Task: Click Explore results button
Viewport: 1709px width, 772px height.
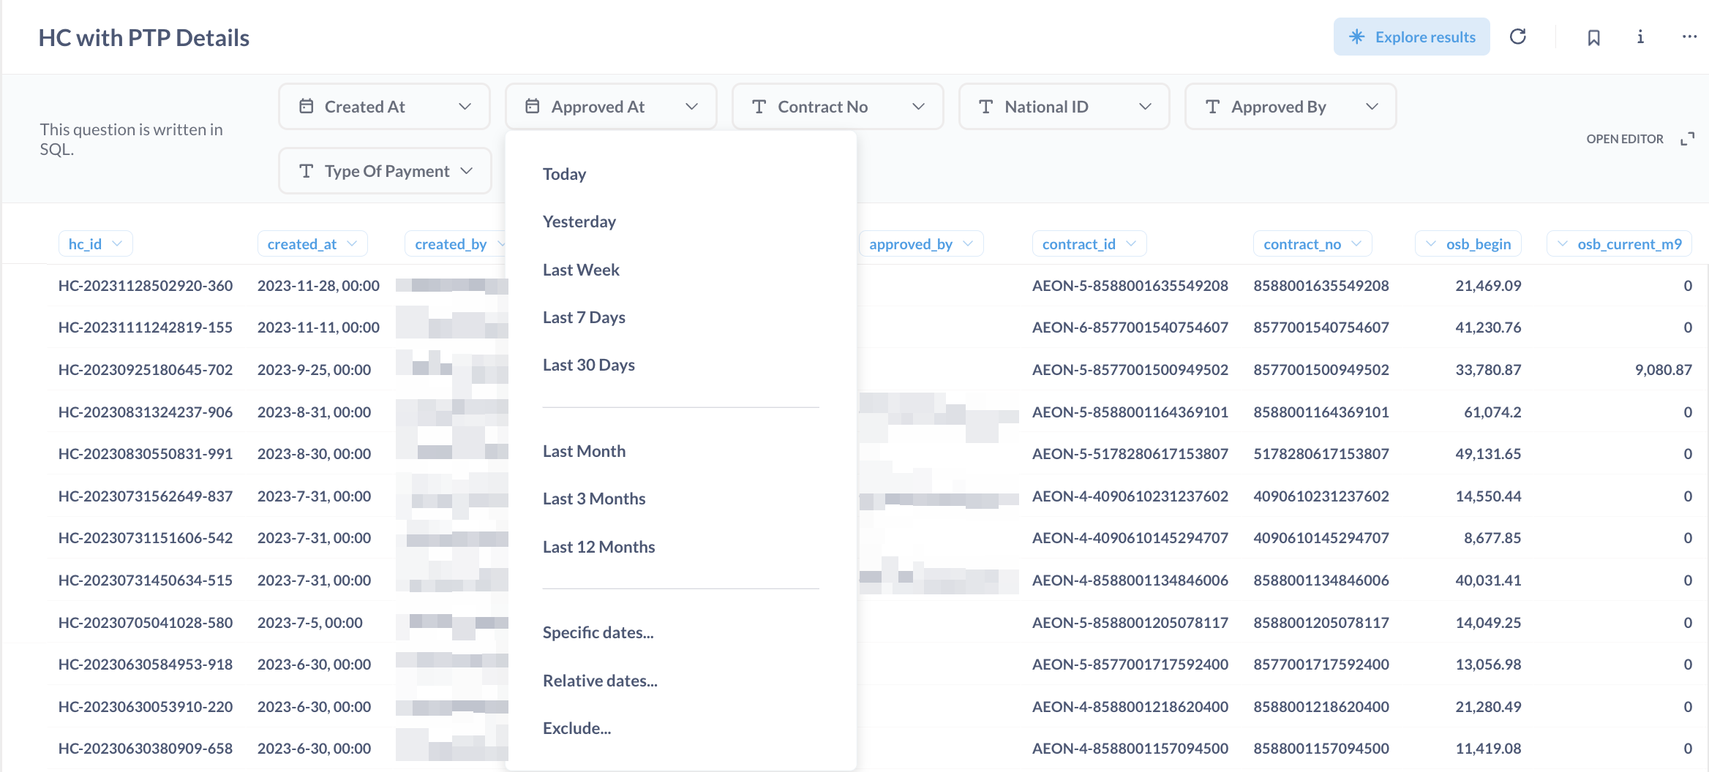Action: (1411, 37)
